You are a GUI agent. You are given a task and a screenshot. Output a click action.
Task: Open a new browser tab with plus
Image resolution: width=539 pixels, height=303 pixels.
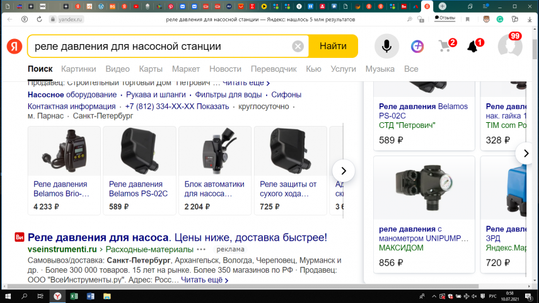443,6
